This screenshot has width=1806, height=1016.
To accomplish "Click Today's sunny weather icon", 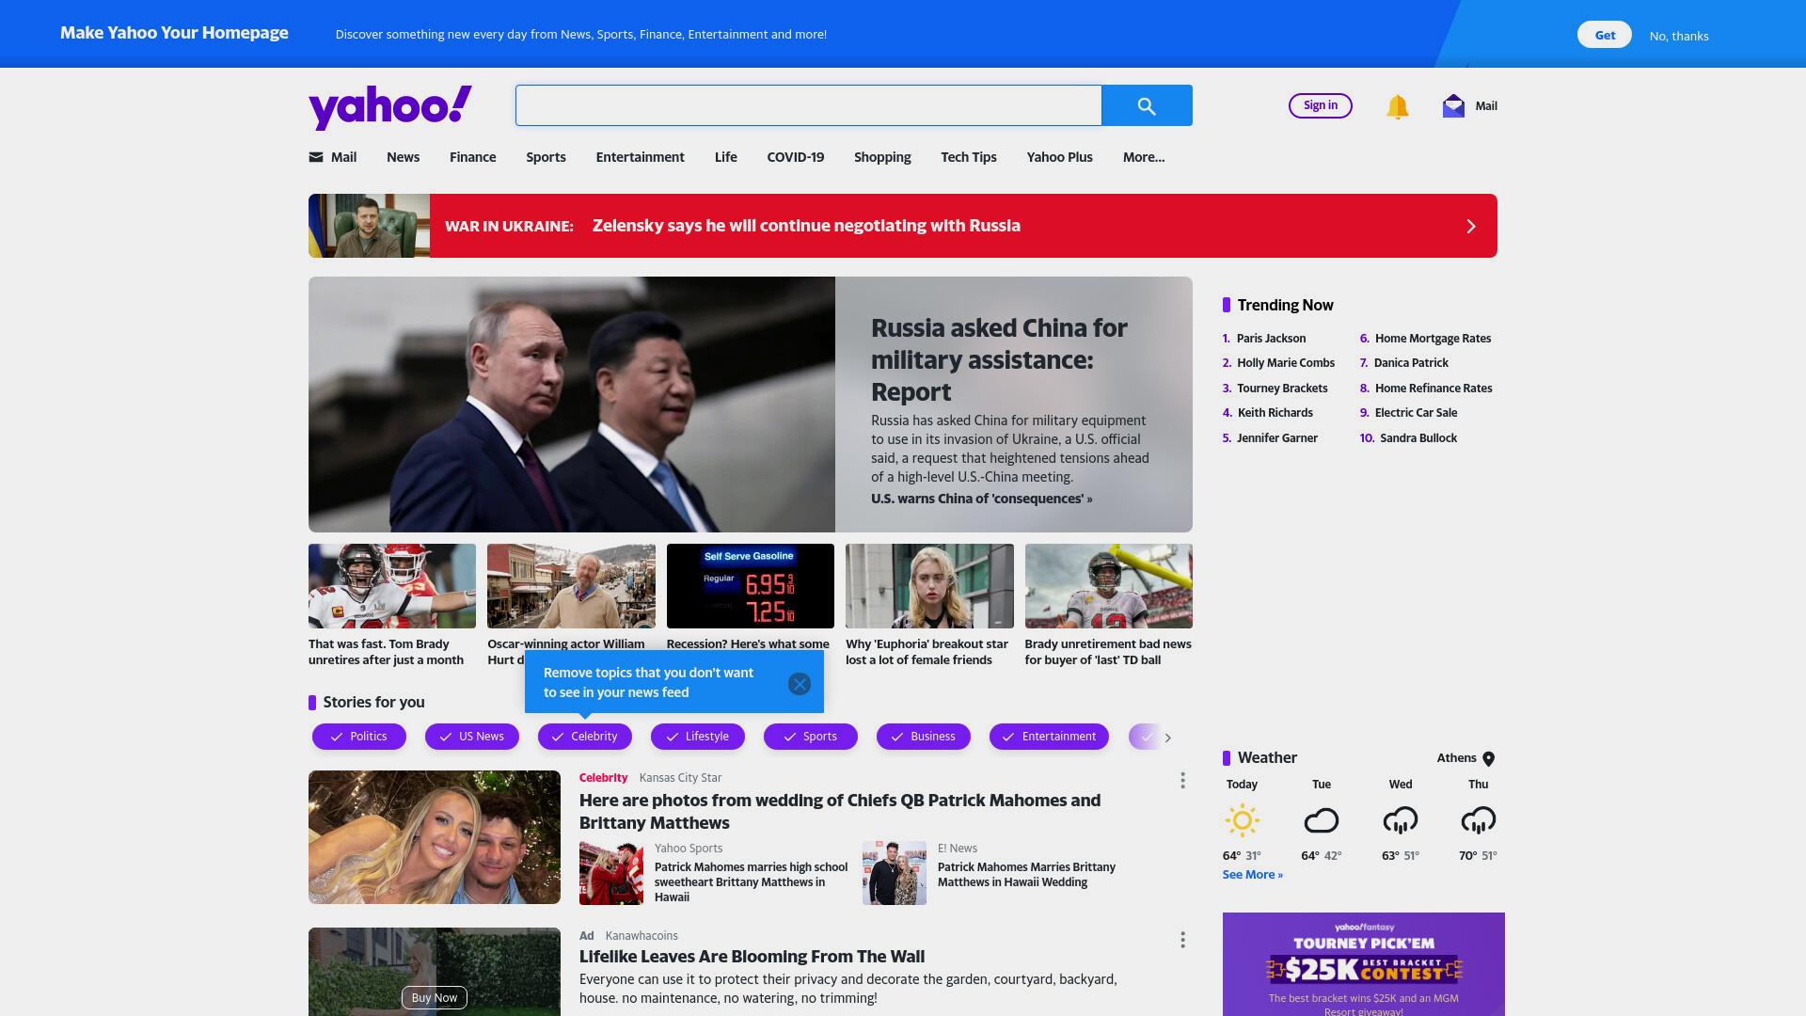I will (x=1242, y=820).
